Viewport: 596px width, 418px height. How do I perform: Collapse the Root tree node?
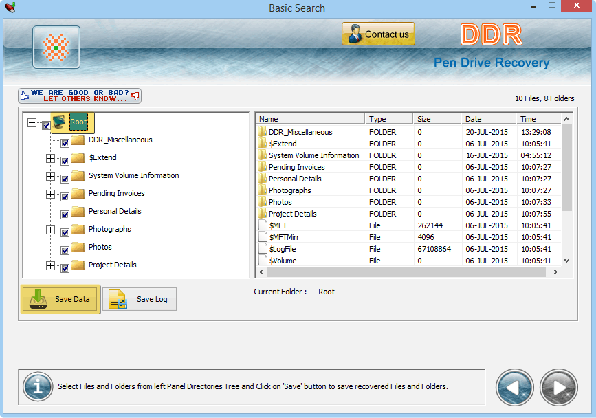click(32, 122)
